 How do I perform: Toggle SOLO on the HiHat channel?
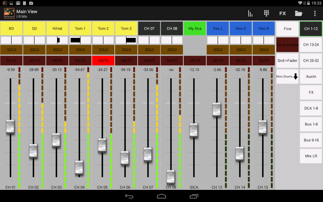coord(57,50)
